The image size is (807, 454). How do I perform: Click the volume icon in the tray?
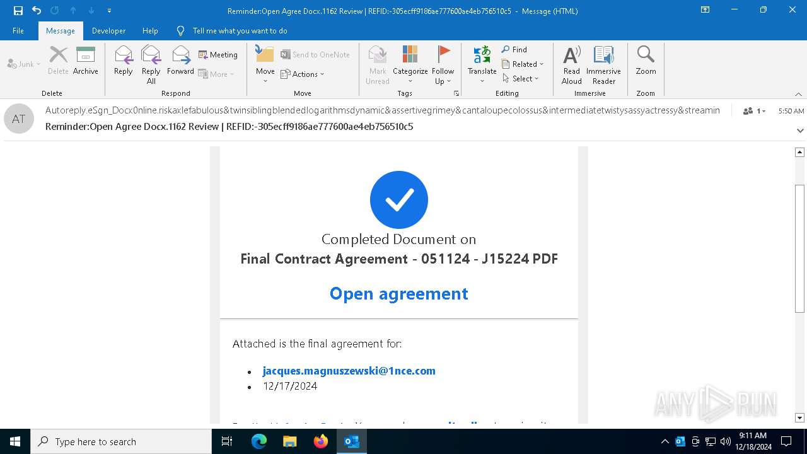[725, 441]
